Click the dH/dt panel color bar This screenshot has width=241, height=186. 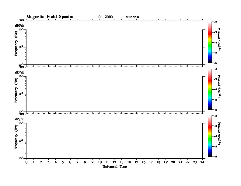pos(210,43)
